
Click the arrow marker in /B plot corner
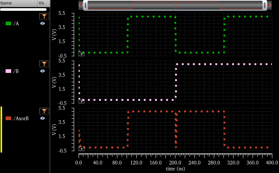(x=81, y=101)
